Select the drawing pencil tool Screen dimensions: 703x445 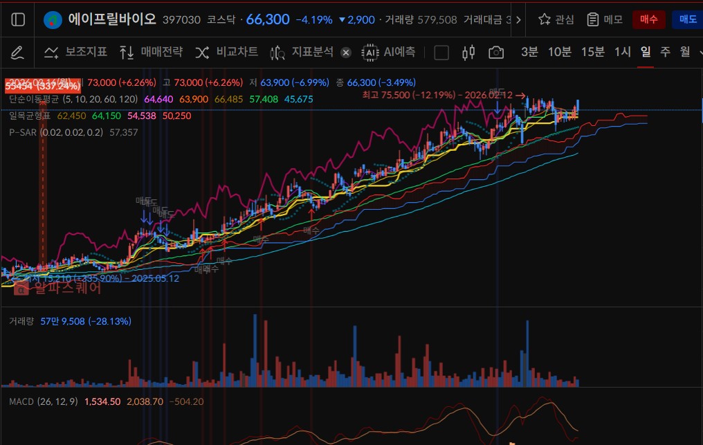click(x=18, y=52)
